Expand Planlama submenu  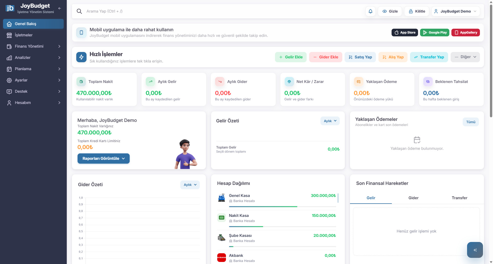(x=33, y=69)
